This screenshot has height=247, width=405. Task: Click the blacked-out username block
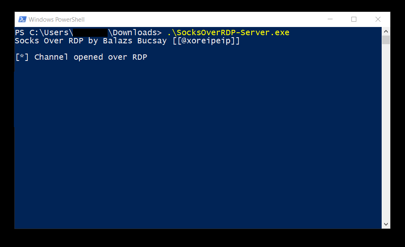click(x=90, y=33)
